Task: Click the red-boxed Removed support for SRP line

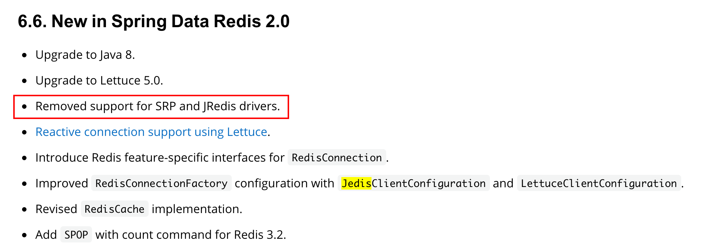Action: pos(151,107)
